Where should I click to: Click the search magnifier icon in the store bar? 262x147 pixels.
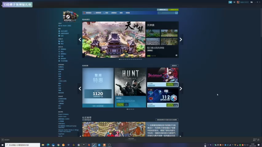click(177, 13)
